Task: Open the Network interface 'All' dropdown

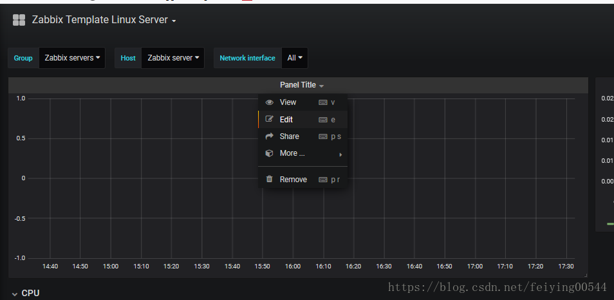Action: pos(295,58)
